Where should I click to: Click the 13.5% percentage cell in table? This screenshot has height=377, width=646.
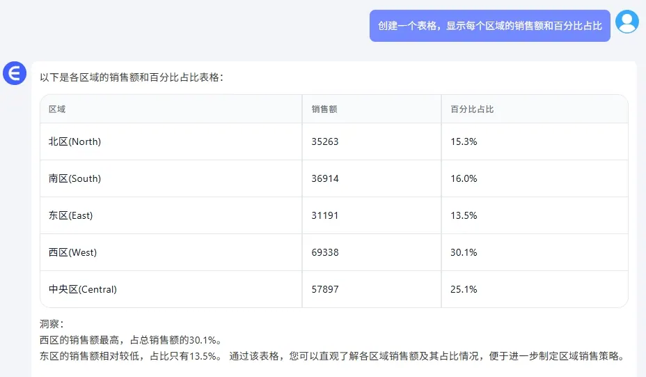(x=464, y=215)
